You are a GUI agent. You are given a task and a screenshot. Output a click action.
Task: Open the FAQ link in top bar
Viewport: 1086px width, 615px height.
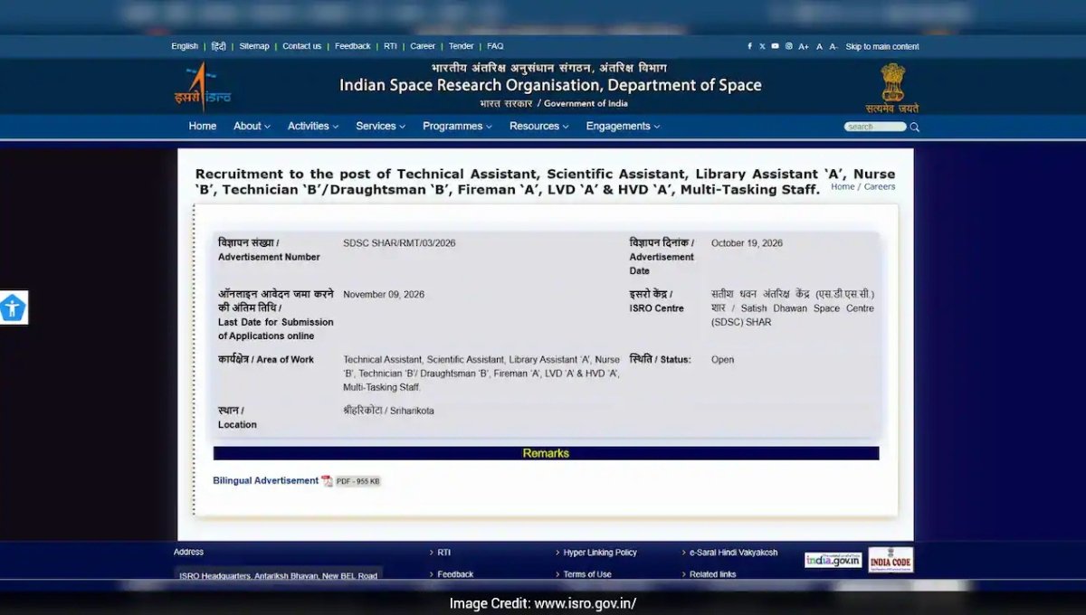click(495, 46)
